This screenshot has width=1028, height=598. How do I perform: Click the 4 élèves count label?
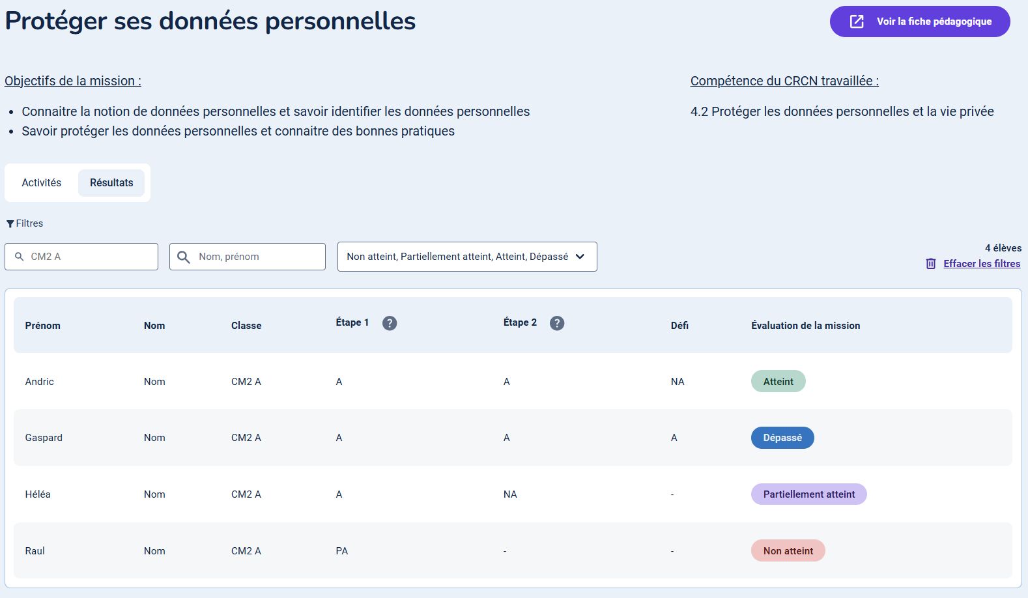pos(1003,248)
